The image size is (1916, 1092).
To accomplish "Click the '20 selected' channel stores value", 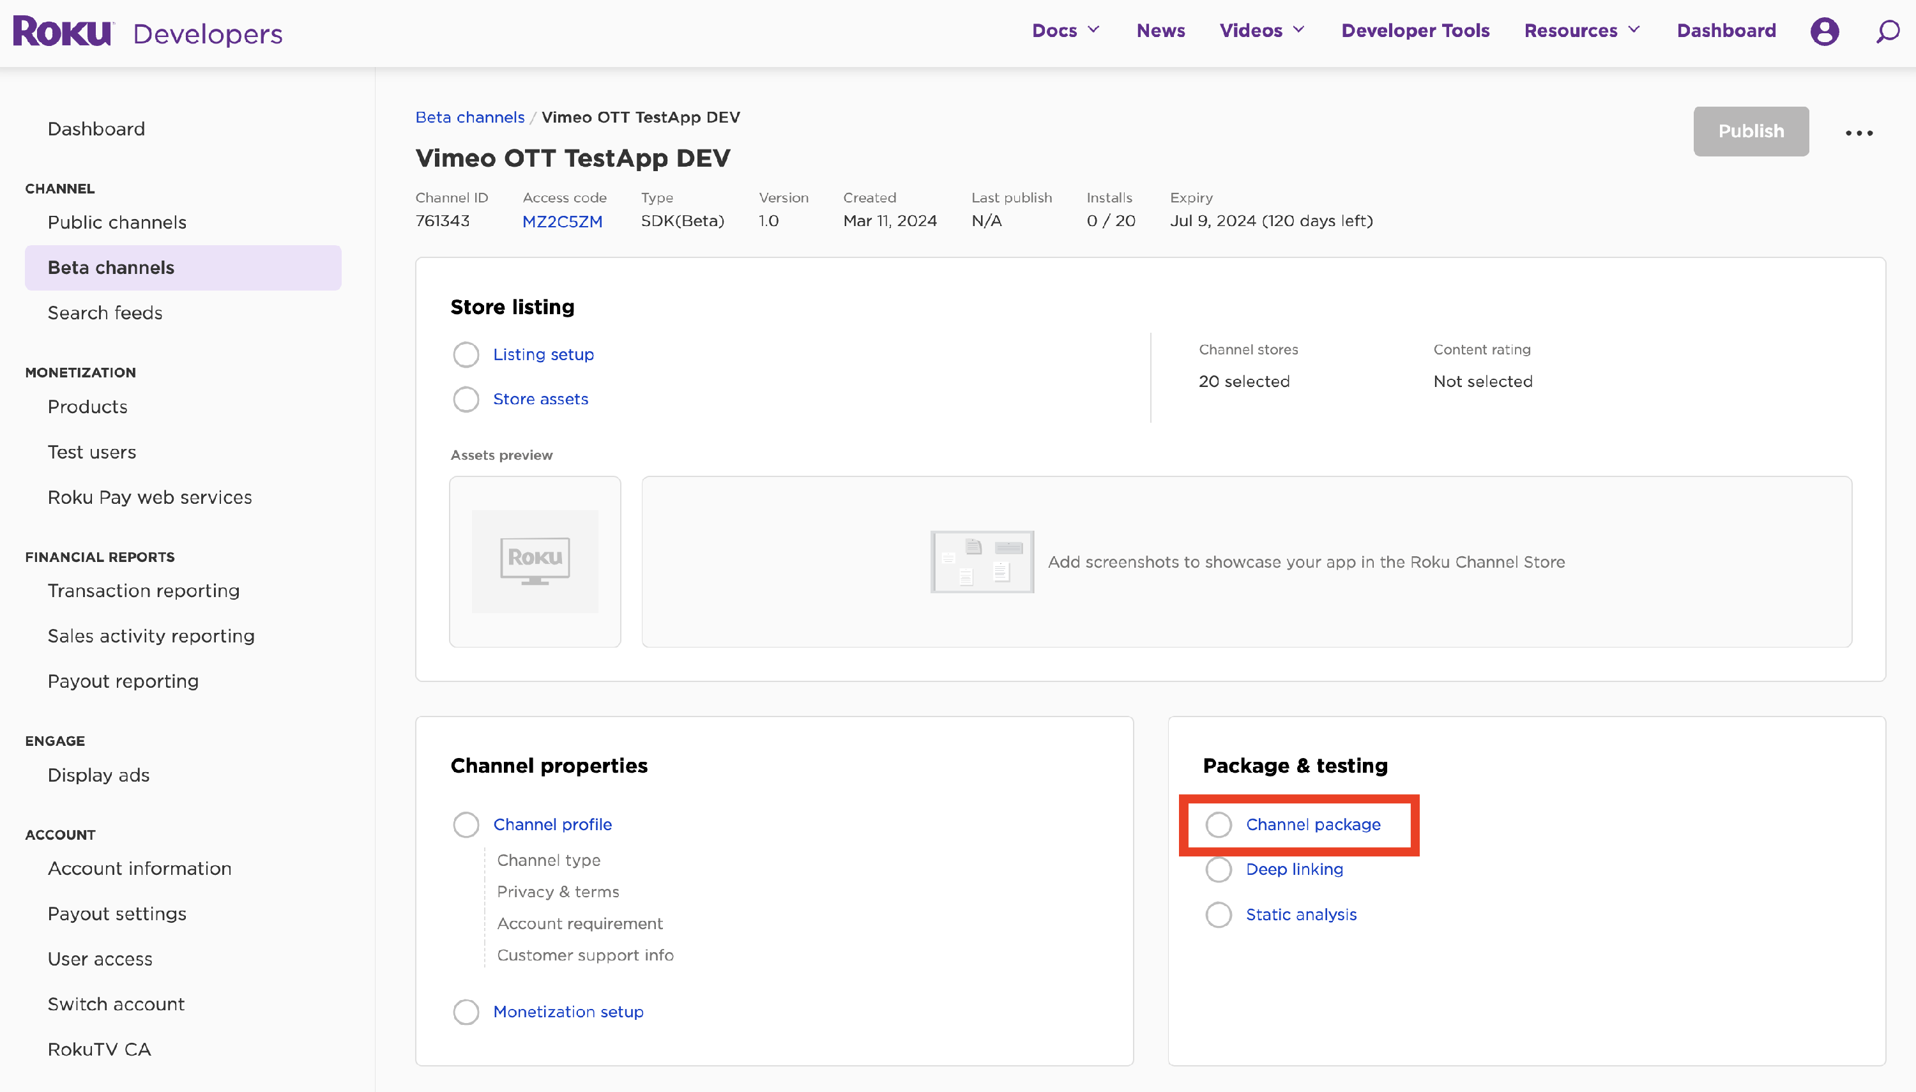I will tap(1244, 381).
